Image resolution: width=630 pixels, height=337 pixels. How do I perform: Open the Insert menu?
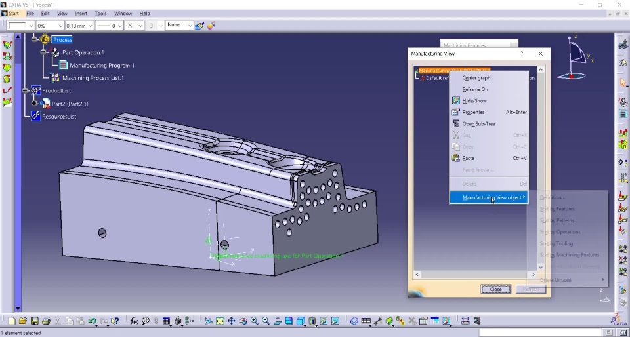tap(81, 14)
